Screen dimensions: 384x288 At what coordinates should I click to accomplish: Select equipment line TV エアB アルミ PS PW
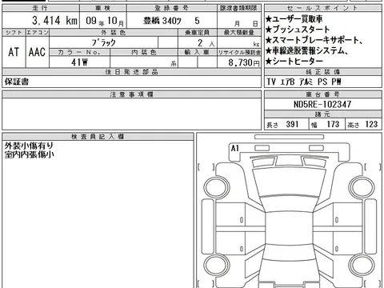click(x=304, y=82)
